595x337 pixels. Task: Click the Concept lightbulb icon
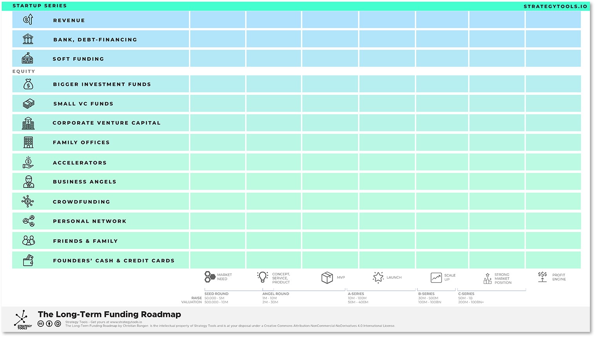262,277
